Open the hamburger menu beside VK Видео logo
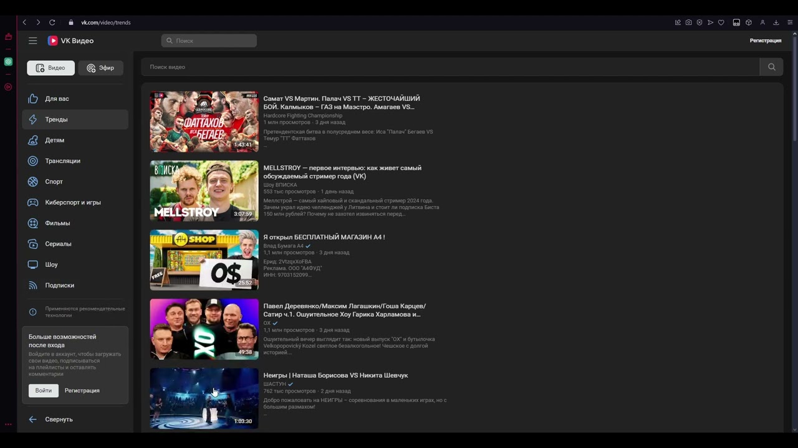Image resolution: width=798 pixels, height=448 pixels. click(33, 40)
